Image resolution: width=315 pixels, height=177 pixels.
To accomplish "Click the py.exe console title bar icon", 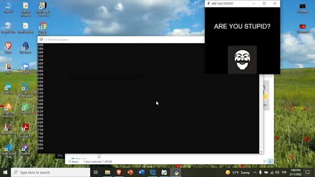I will click(41, 39).
